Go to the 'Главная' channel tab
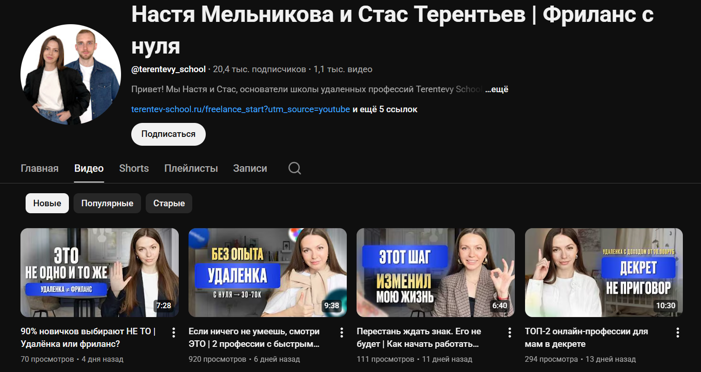701x372 pixels. coord(39,168)
